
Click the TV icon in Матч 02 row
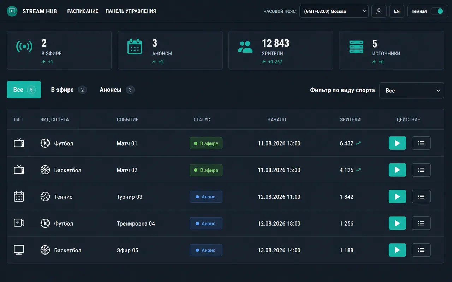coord(19,170)
